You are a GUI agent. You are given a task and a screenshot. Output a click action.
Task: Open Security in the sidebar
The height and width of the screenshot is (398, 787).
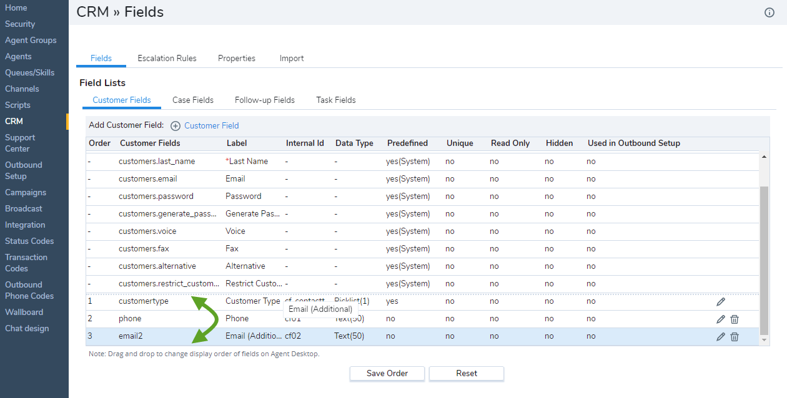(20, 24)
